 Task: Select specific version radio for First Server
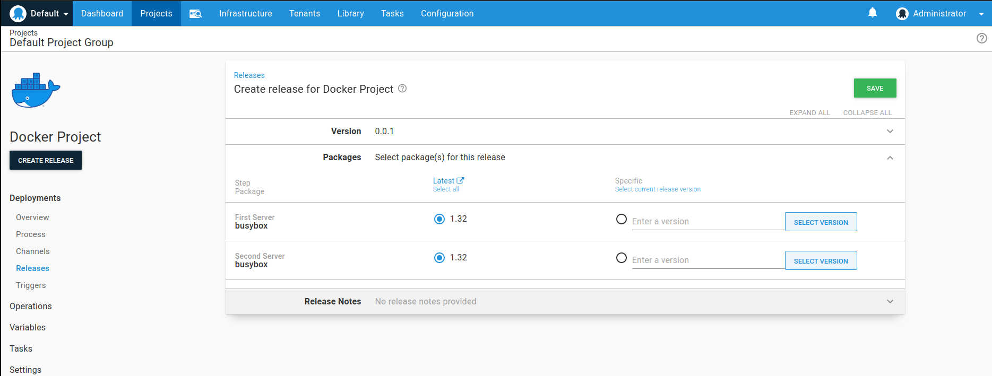coord(622,219)
